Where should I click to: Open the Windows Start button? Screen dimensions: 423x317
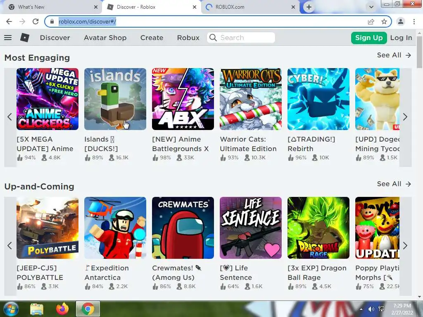(x=11, y=309)
